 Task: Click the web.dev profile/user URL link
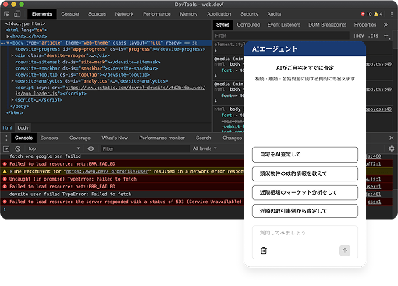(x=107, y=171)
